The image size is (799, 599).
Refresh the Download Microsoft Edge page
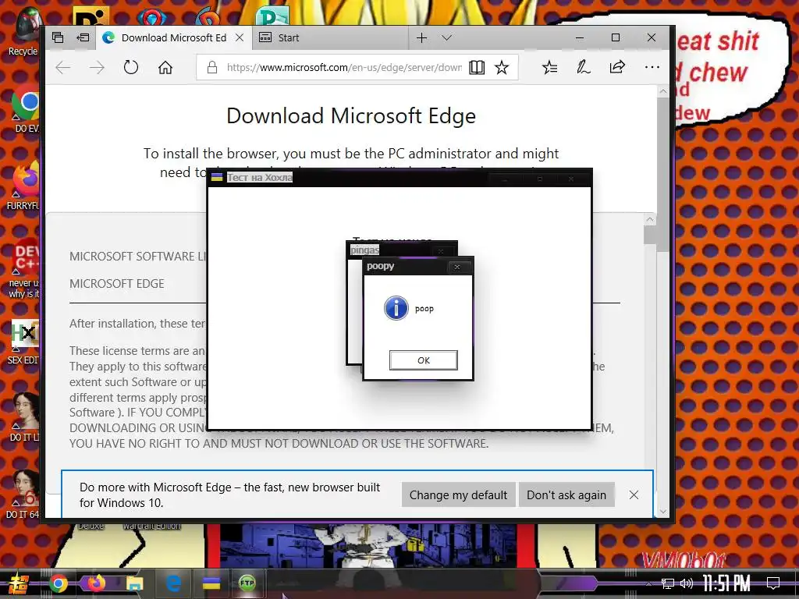click(x=131, y=67)
